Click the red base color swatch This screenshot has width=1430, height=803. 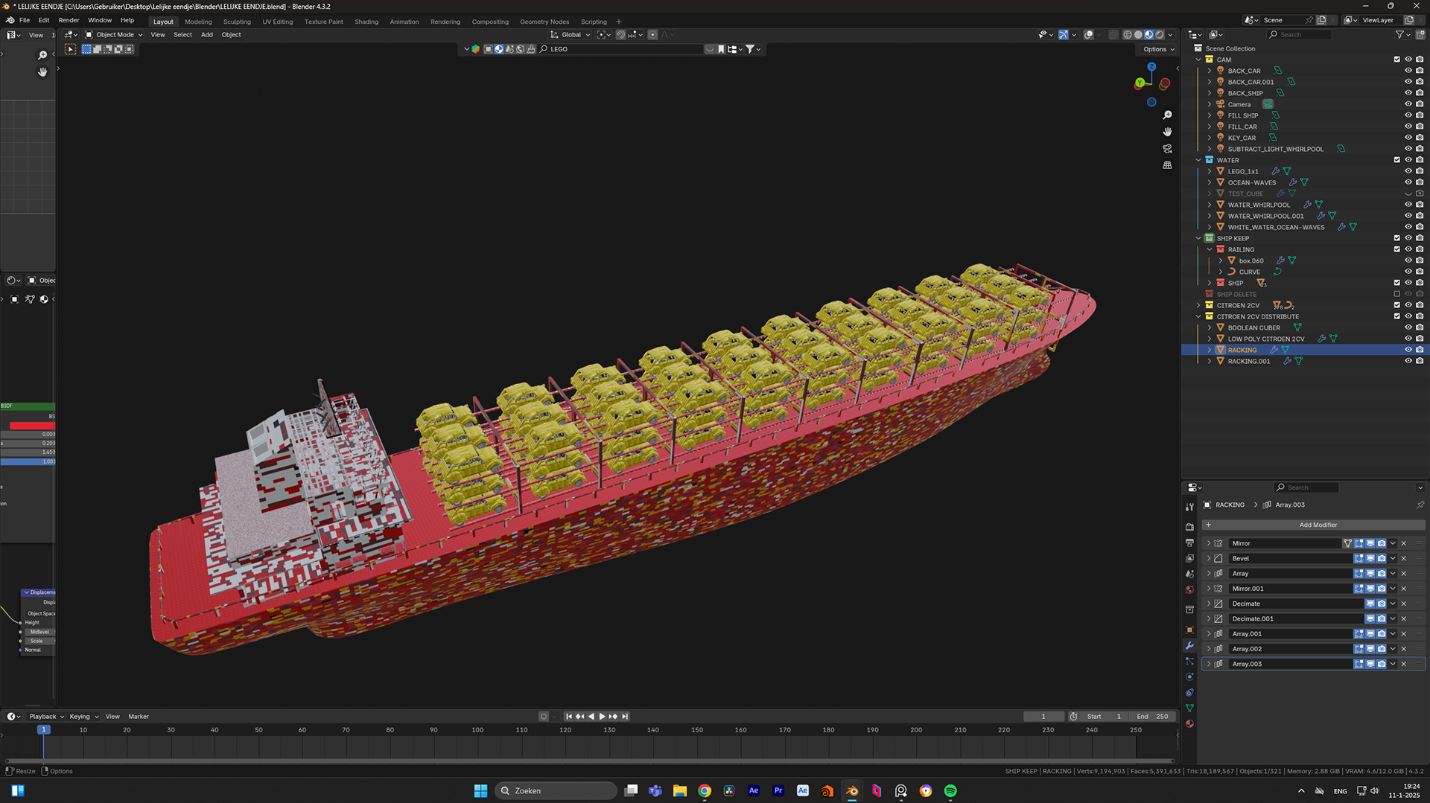32,426
